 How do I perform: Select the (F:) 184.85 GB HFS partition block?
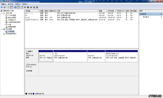click(70, 57)
